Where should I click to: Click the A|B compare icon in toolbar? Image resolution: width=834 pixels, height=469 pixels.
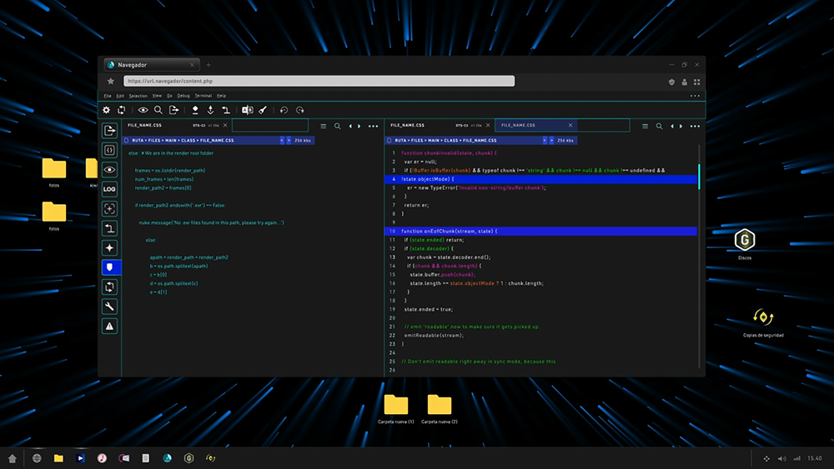tap(248, 110)
